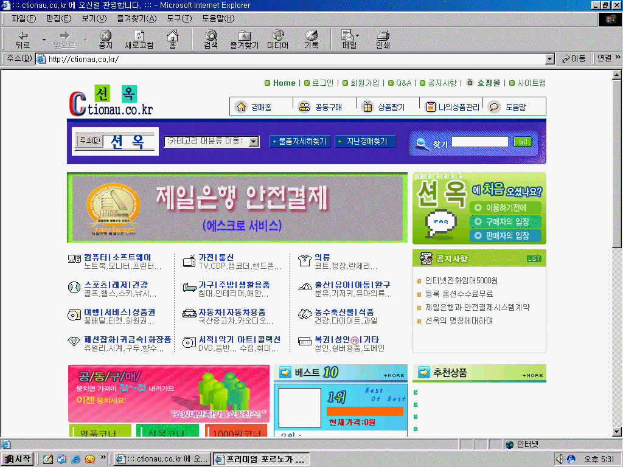Screen dimensions: 623x467
Task: Stop page loading with 중지 icon
Action: click(105, 40)
